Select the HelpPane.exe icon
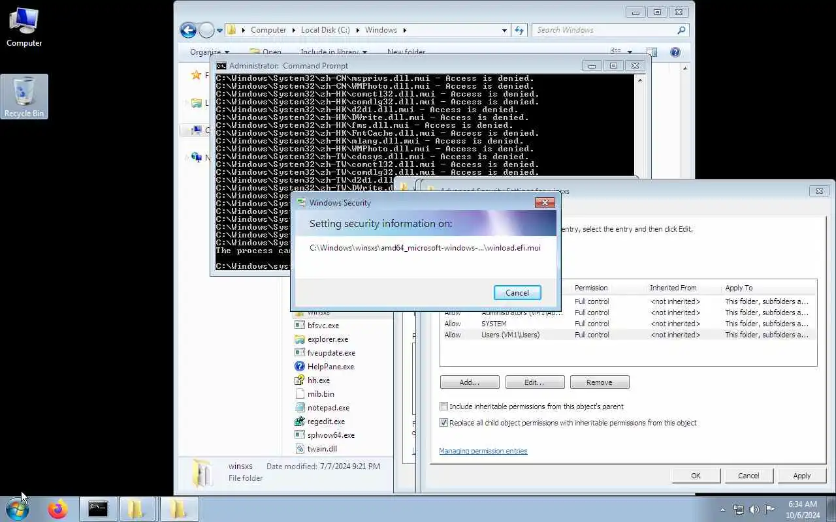Image resolution: width=836 pixels, height=522 pixels. [x=300, y=367]
